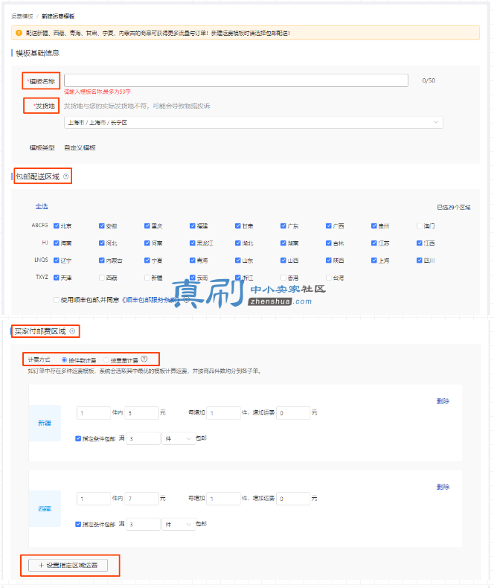Toggle the 海南 checkbox
The height and width of the screenshot is (588, 494).
click(57, 243)
